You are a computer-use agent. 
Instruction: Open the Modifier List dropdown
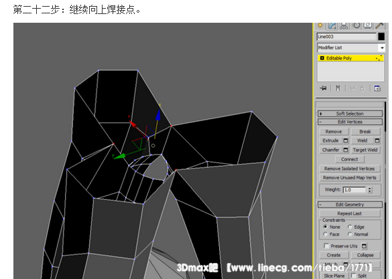[x=382, y=48]
